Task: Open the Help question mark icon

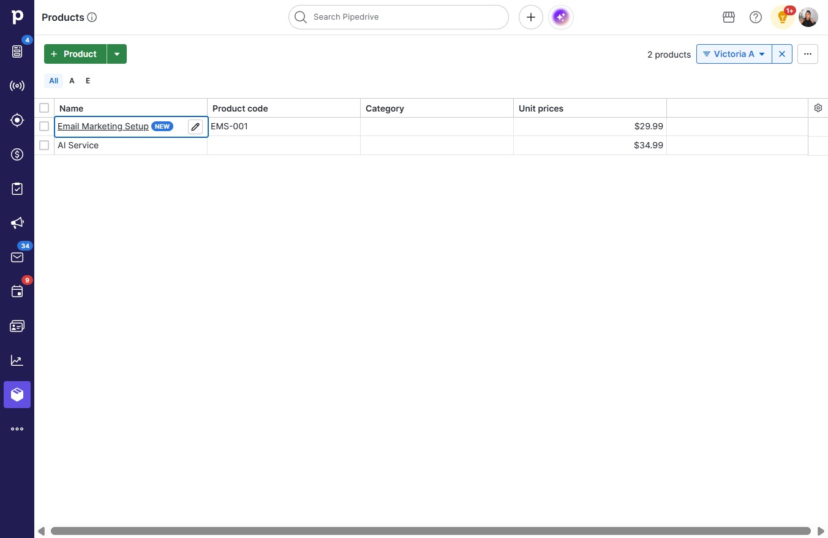Action: click(x=756, y=17)
